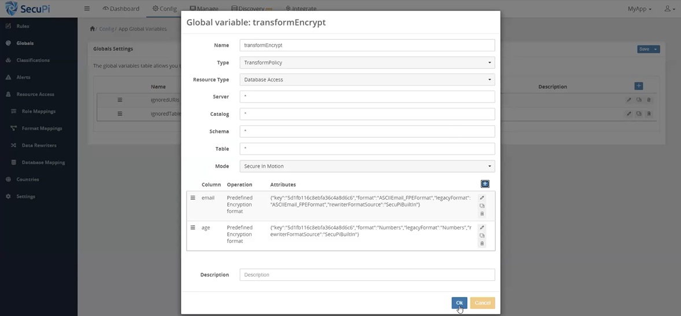Delete the ignoredTables global variable
The width and height of the screenshot is (681, 316).
tap(649, 114)
